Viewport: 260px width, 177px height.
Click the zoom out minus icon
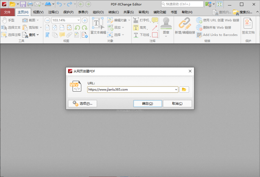(47, 20)
